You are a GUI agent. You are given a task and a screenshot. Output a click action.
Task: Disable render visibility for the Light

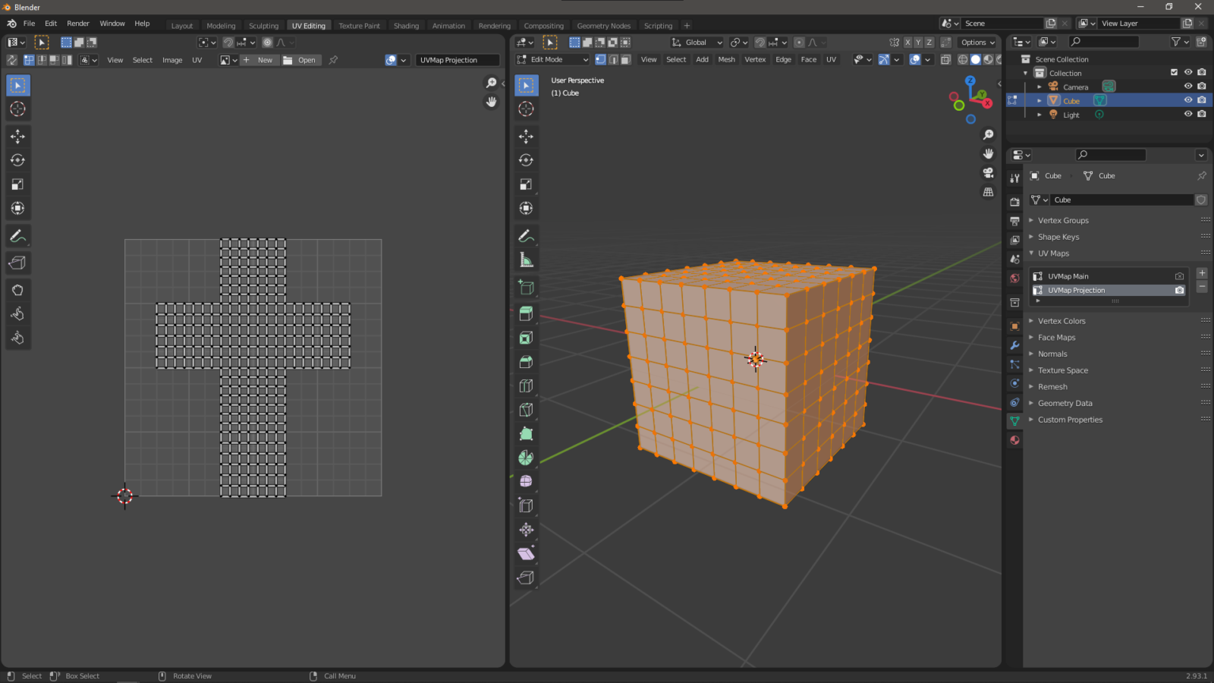pyautogui.click(x=1201, y=114)
